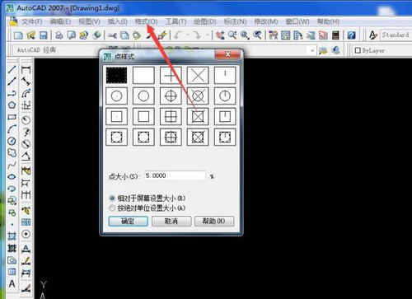Click the Help question mark toolbar icon

click(351, 35)
